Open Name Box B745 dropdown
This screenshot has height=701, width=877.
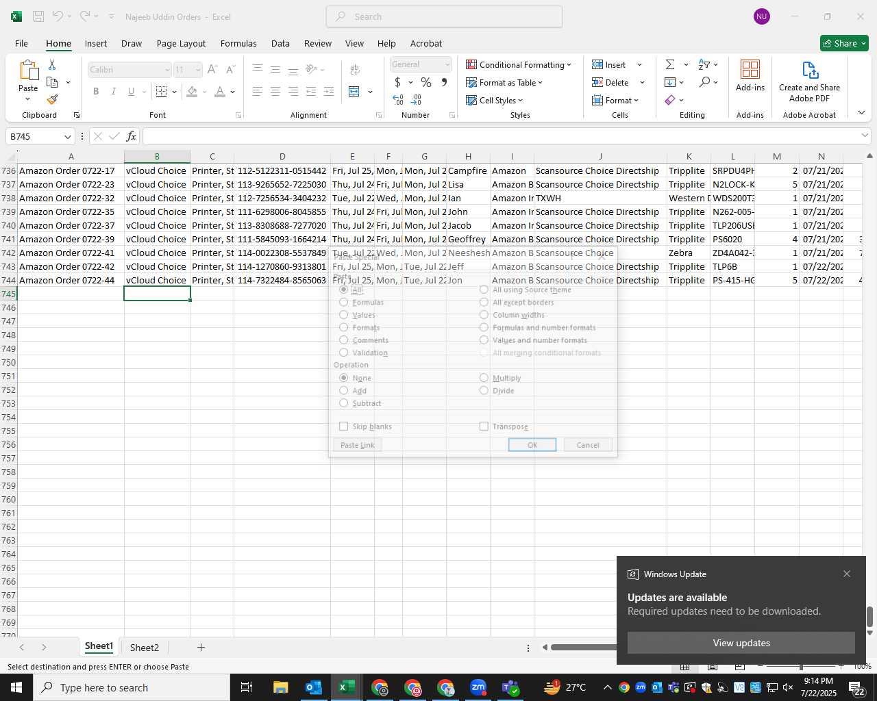point(67,137)
